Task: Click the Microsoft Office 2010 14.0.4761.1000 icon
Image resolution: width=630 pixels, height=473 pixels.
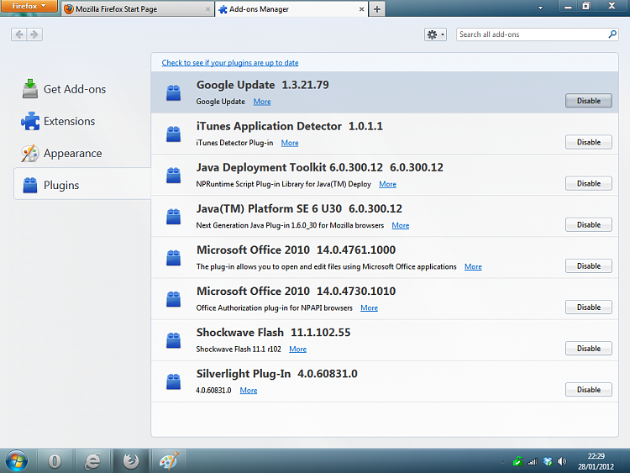Action: 174,258
